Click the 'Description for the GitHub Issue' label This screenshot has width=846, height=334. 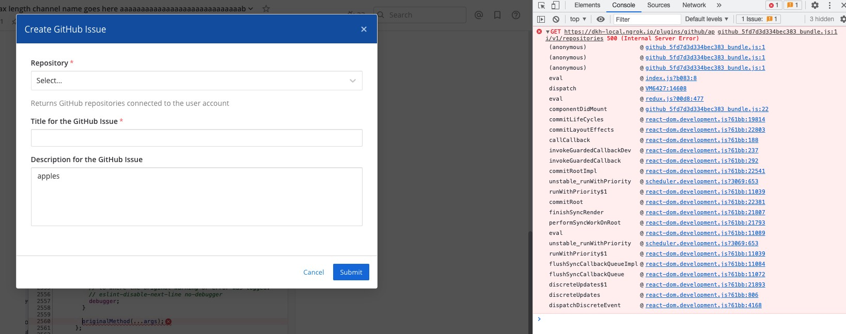87,160
